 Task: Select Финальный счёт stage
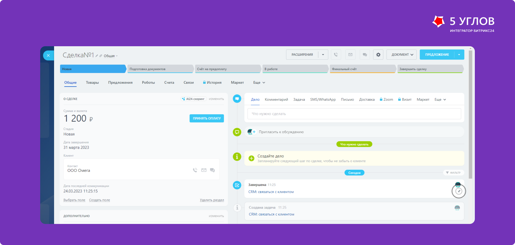click(363, 69)
